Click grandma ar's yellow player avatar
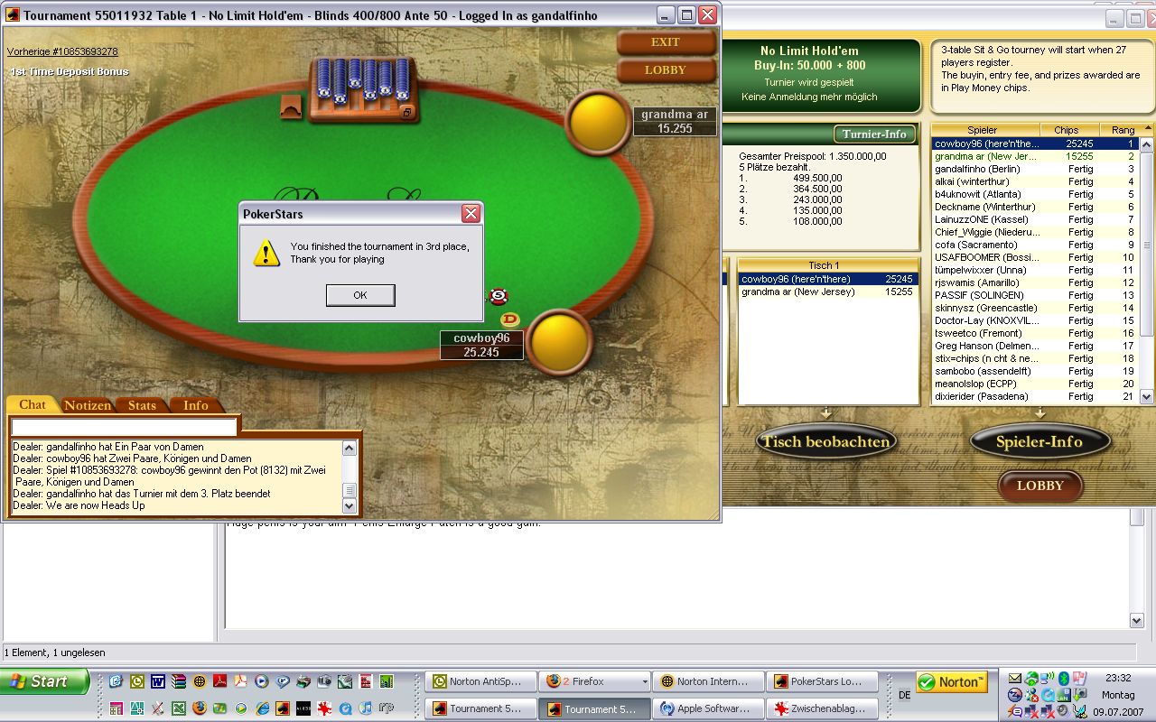 pos(597,122)
